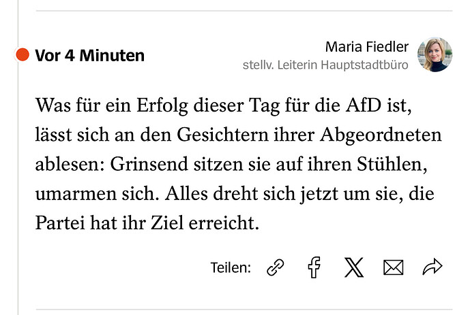Click the divider line below share icons

pos(244,310)
